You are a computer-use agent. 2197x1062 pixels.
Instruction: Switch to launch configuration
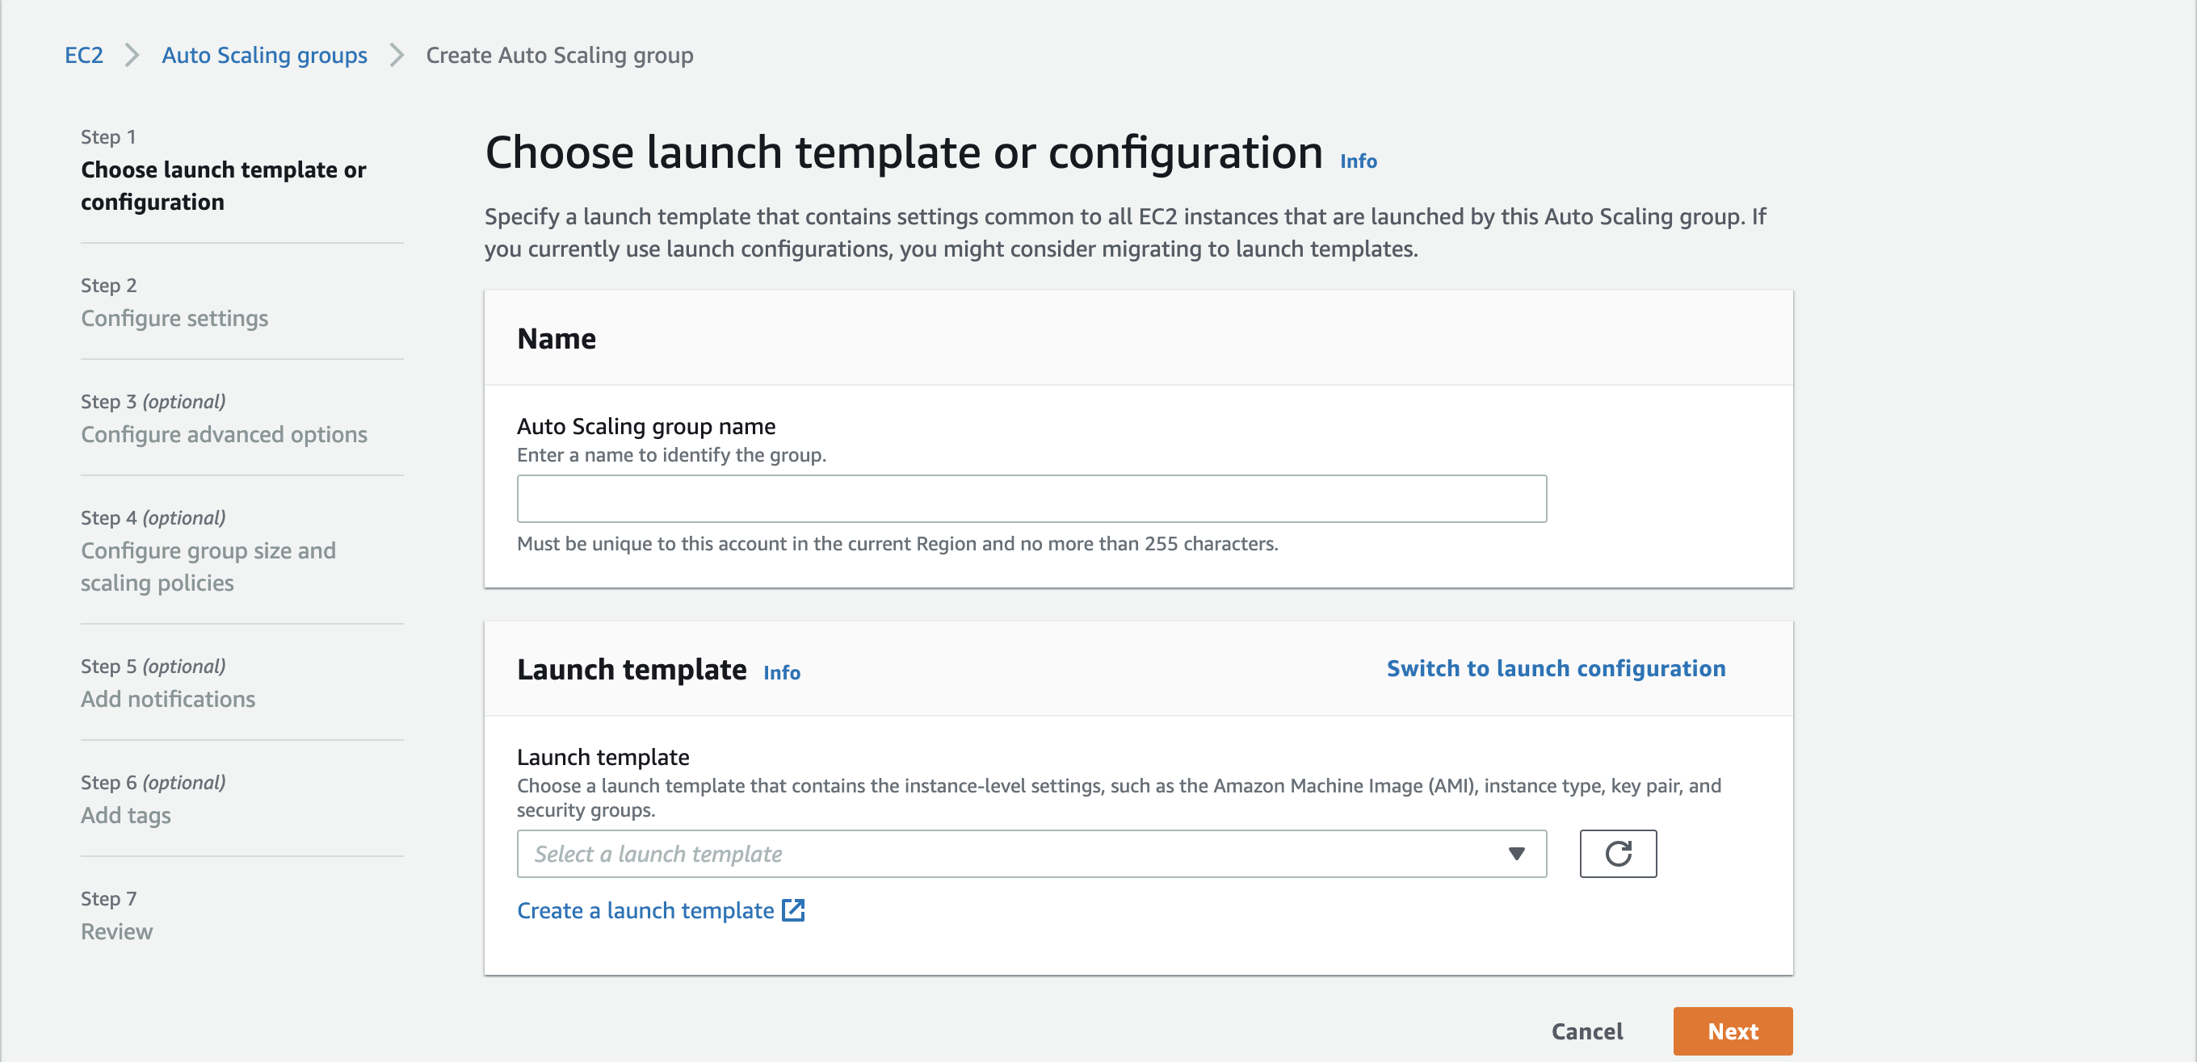point(1556,668)
